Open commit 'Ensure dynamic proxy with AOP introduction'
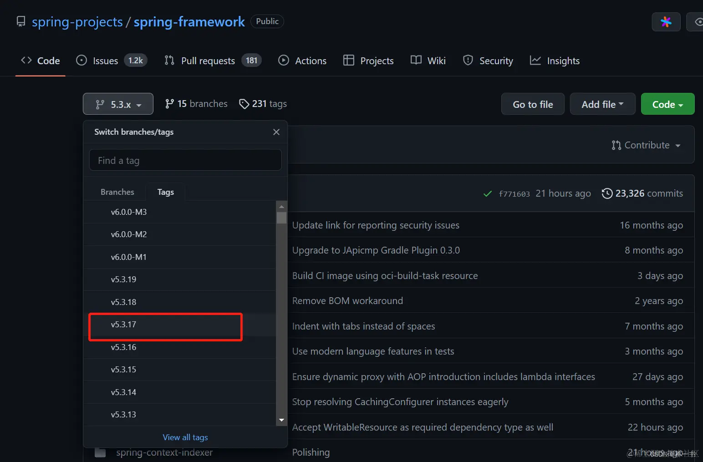The height and width of the screenshot is (462, 703). (443, 377)
